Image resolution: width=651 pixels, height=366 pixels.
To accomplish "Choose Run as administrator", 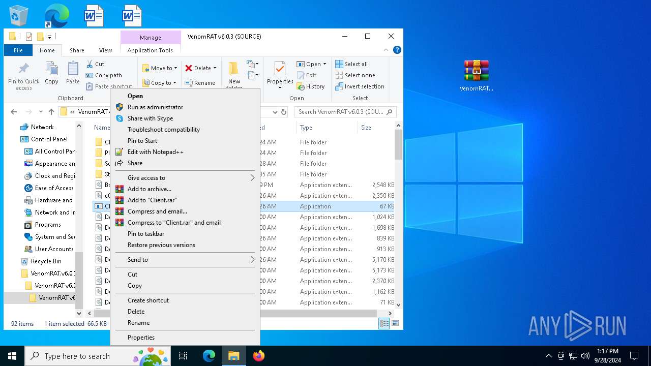I will click(x=185, y=107).
